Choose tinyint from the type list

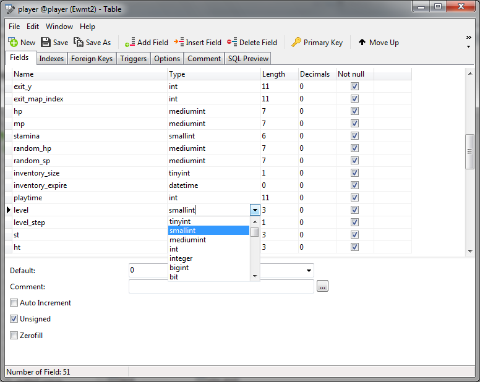pos(209,221)
